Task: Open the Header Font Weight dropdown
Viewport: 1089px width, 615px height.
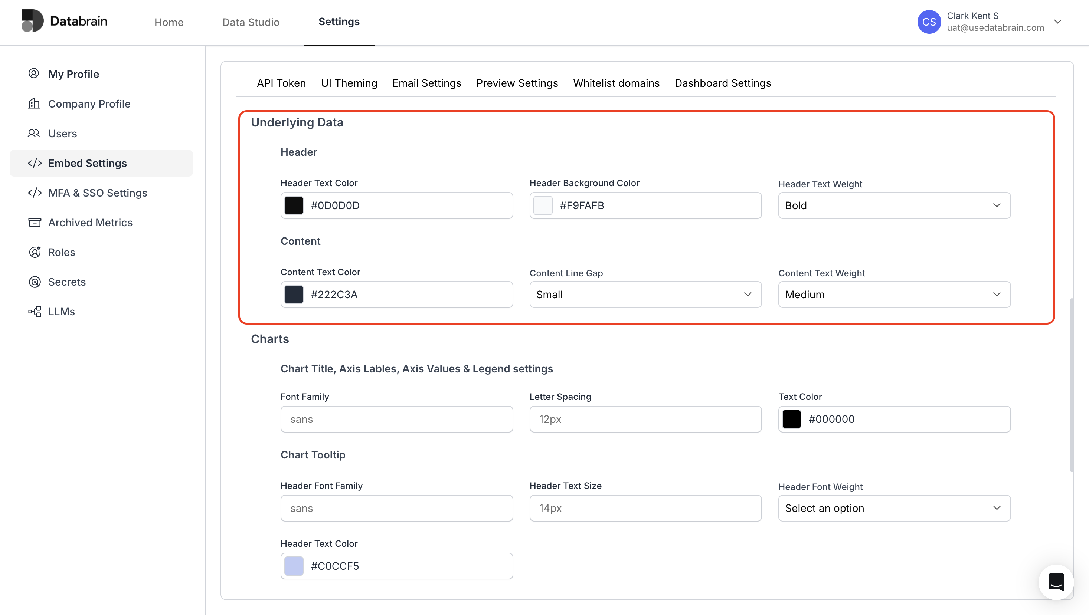Action: click(x=894, y=508)
